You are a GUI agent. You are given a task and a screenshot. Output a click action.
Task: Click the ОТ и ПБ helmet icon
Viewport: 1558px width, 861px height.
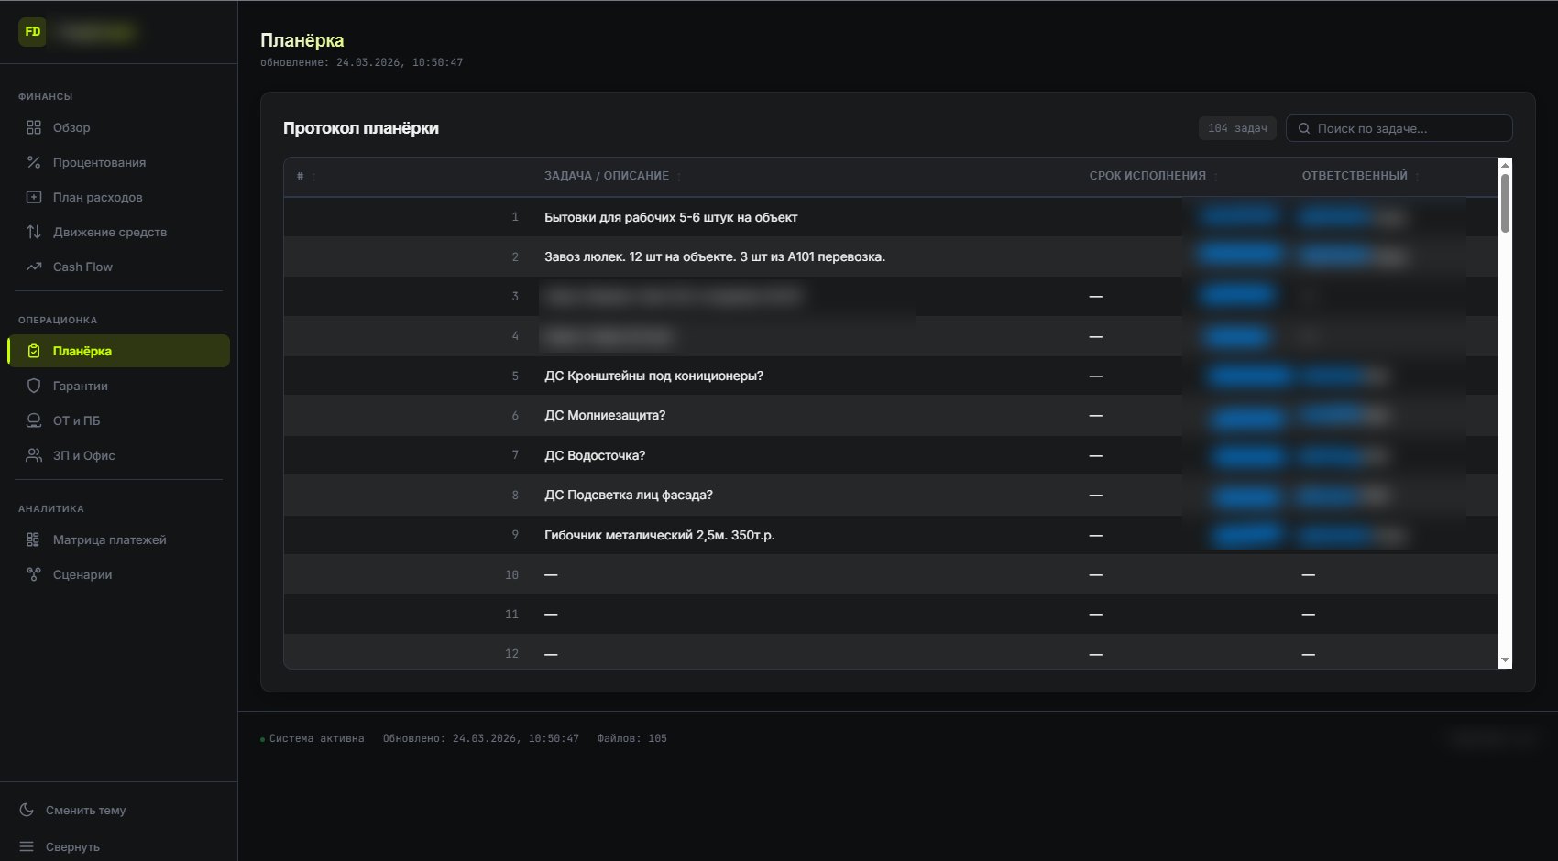tap(34, 420)
